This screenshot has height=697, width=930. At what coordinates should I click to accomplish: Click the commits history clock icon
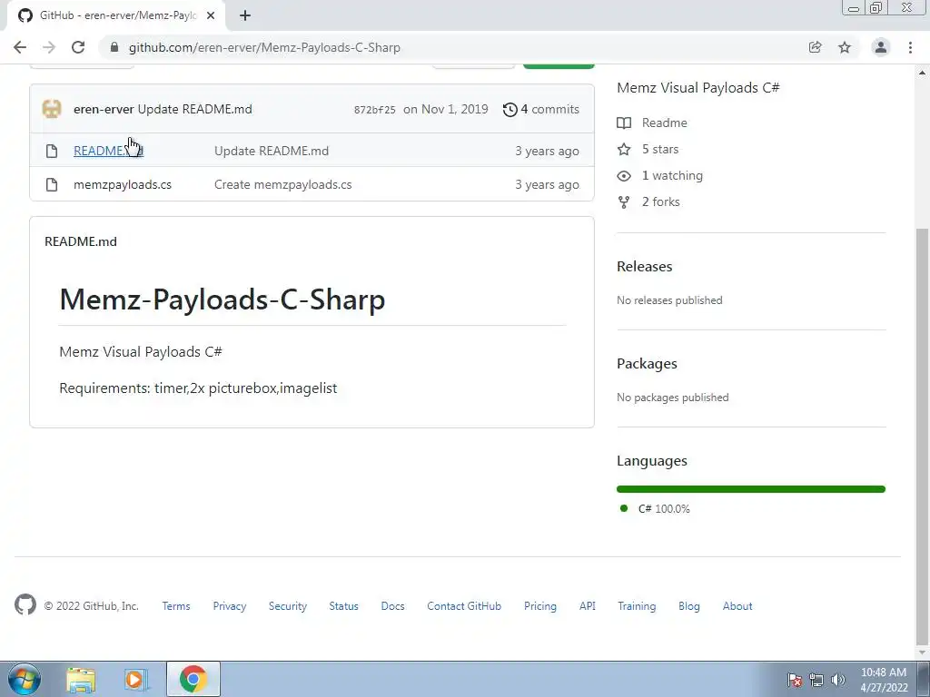[510, 110]
